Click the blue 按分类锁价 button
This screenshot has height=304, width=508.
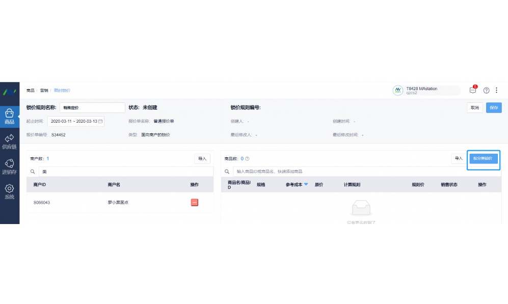coord(483,160)
